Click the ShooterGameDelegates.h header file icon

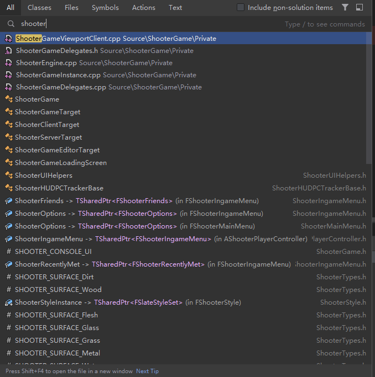[9, 51]
